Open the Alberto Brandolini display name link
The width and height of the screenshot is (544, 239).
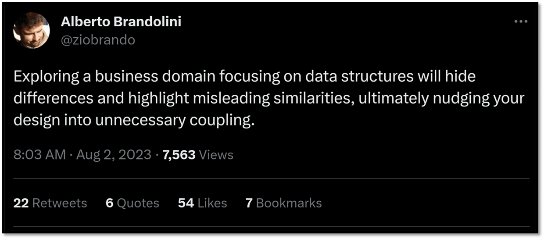[x=121, y=22]
